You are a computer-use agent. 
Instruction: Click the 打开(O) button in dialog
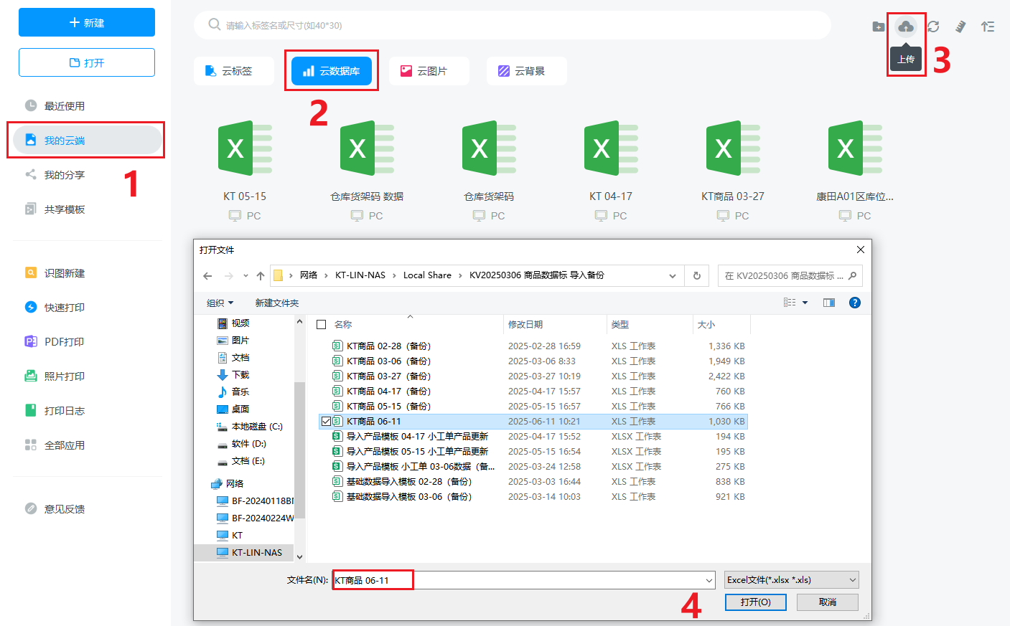755,602
